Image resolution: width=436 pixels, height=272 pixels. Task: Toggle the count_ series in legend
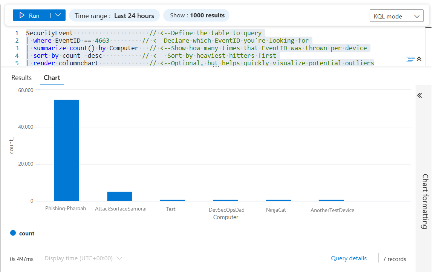coord(23,234)
